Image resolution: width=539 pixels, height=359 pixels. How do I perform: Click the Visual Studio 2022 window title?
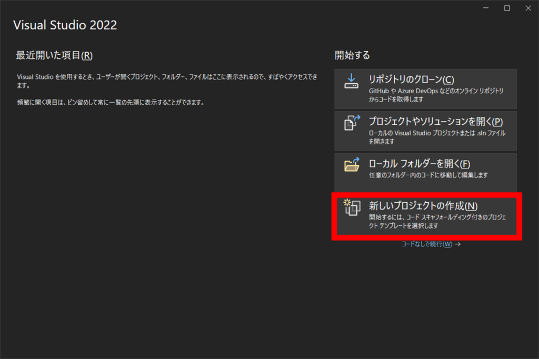(65, 25)
